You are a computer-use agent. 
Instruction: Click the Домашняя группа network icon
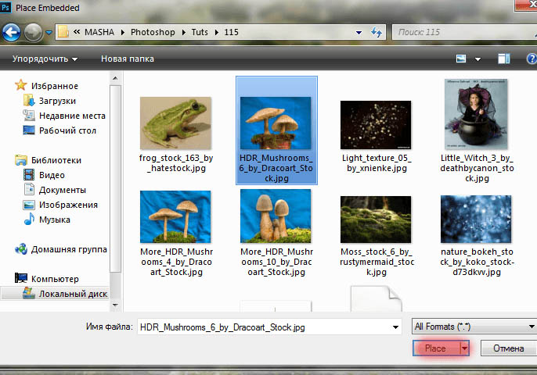click(x=21, y=249)
